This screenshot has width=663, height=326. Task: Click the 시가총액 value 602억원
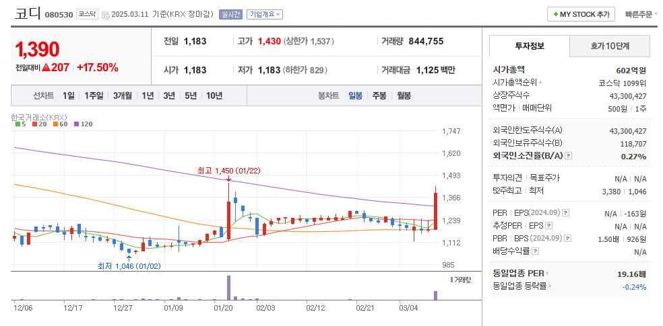tap(631, 71)
